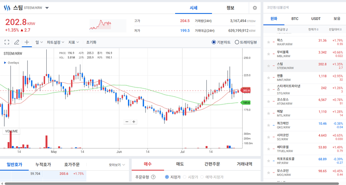
Task: Open 쿼크체인 QKC/KRW coin row
Action: coord(304,125)
